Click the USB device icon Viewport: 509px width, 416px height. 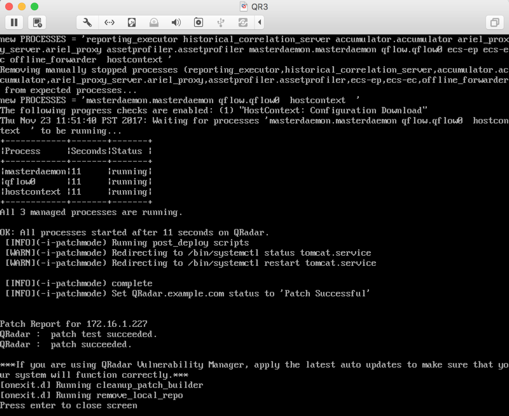pyautogui.click(x=221, y=22)
